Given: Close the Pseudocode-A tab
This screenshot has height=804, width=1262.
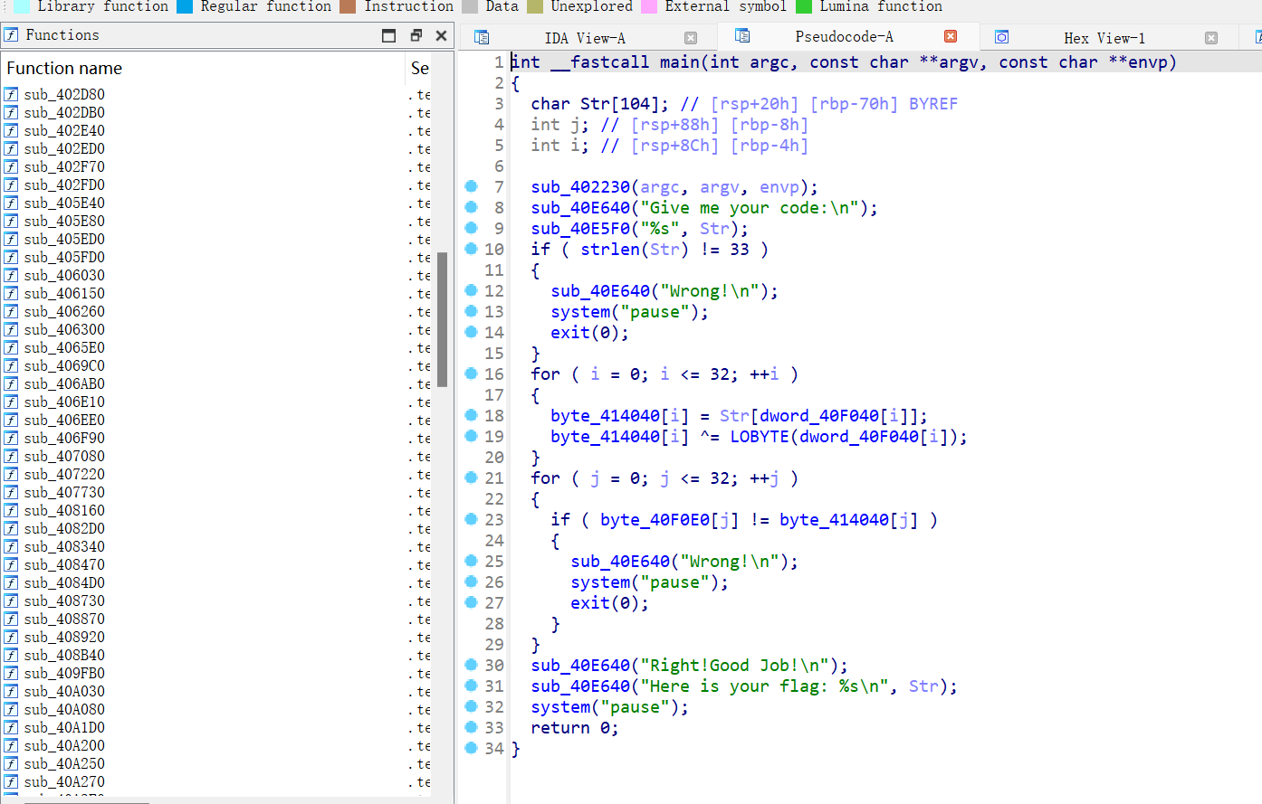Looking at the screenshot, I should click(x=950, y=37).
